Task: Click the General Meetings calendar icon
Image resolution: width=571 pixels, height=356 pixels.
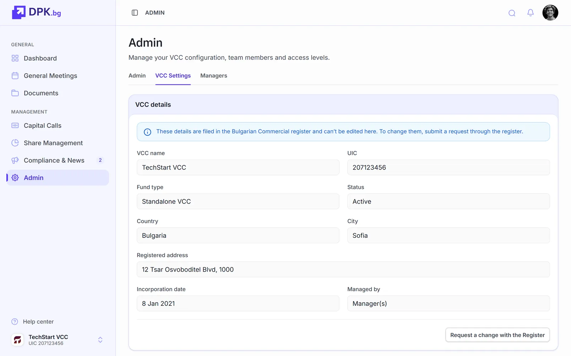Action: [15, 75]
